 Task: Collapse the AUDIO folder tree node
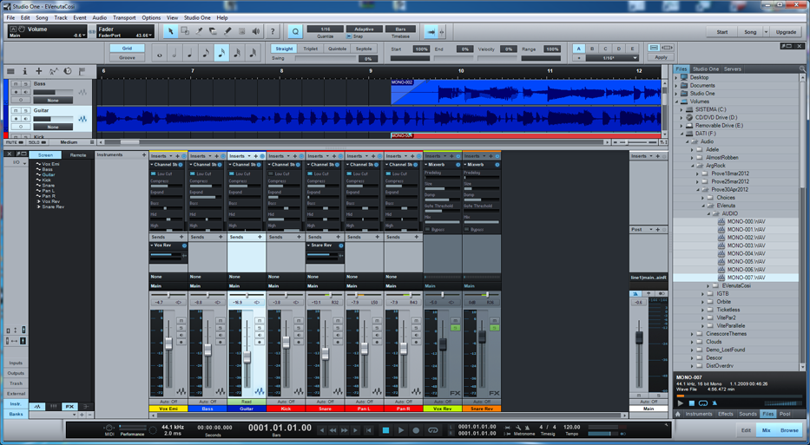point(709,213)
